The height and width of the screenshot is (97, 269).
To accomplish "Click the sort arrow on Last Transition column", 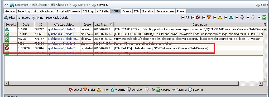I will [111, 25].
